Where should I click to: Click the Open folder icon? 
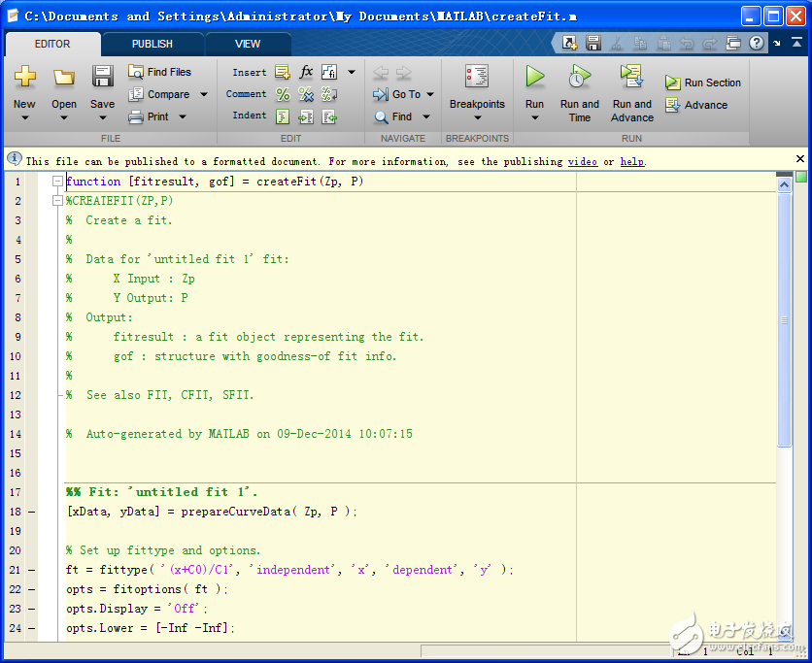point(64,77)
